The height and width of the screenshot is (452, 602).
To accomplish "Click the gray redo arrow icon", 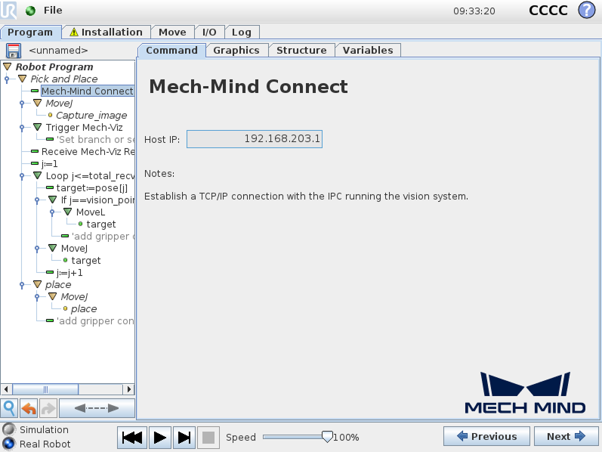I will click(x=48, y=408).
